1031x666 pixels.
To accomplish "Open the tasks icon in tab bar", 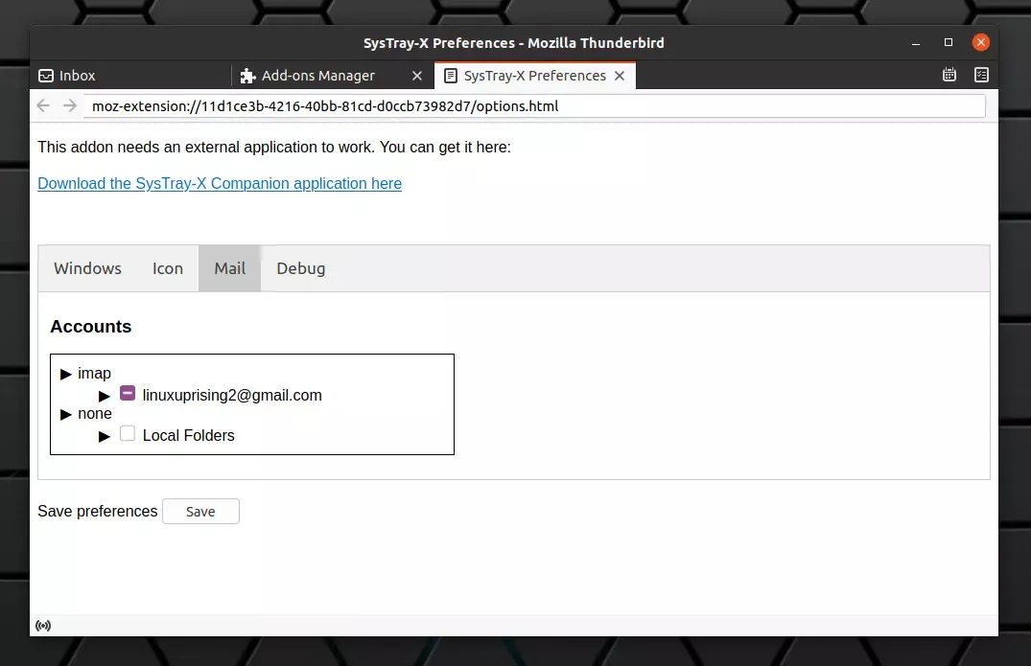I will click(981, 75).
